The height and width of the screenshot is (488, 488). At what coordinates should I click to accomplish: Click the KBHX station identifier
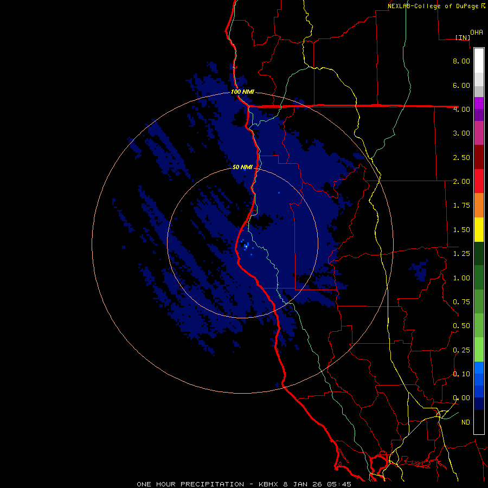point(268,484)
